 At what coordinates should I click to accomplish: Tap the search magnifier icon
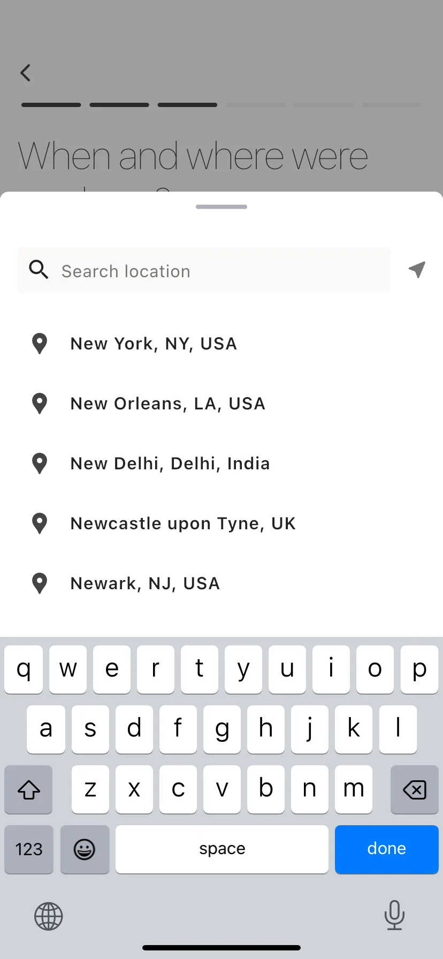point(39,270)
